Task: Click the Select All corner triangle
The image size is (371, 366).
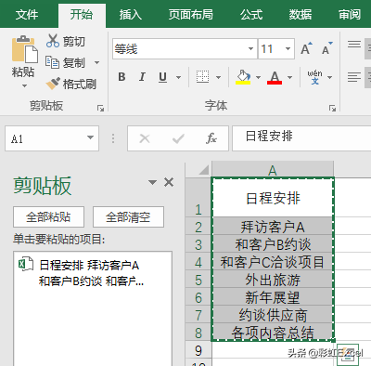Action: click(203, 170)
